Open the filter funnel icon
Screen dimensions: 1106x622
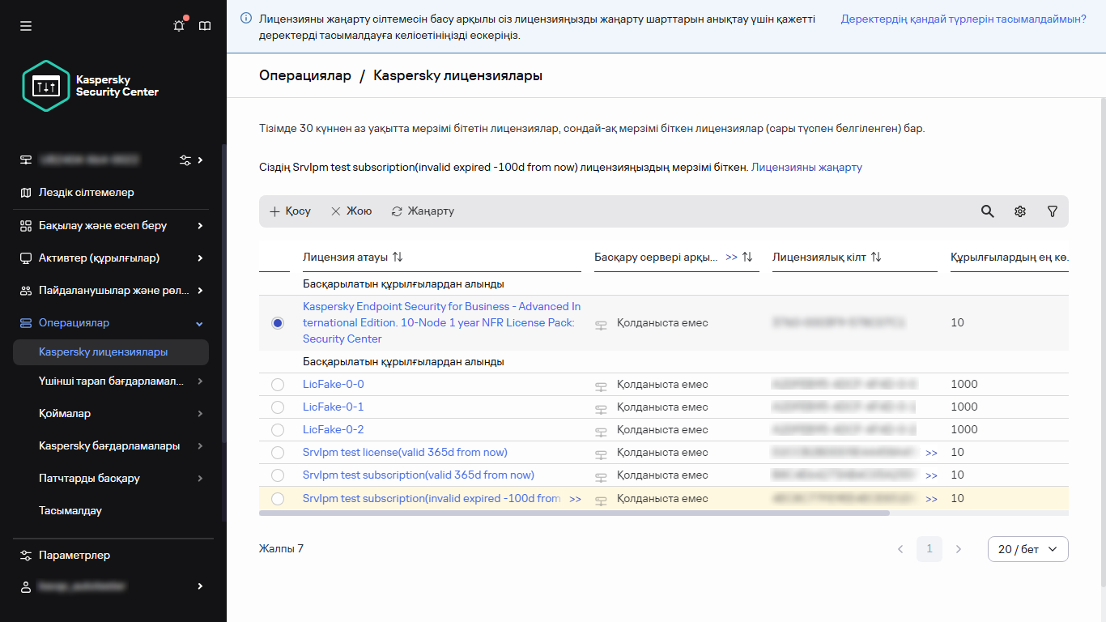click(1052, 211)
